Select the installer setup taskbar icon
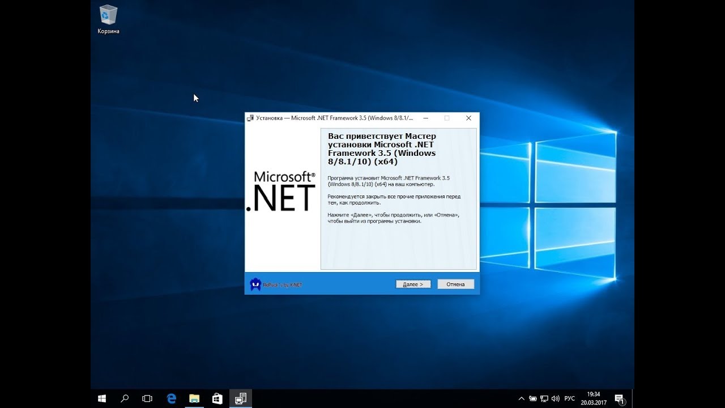 [240, 398]
